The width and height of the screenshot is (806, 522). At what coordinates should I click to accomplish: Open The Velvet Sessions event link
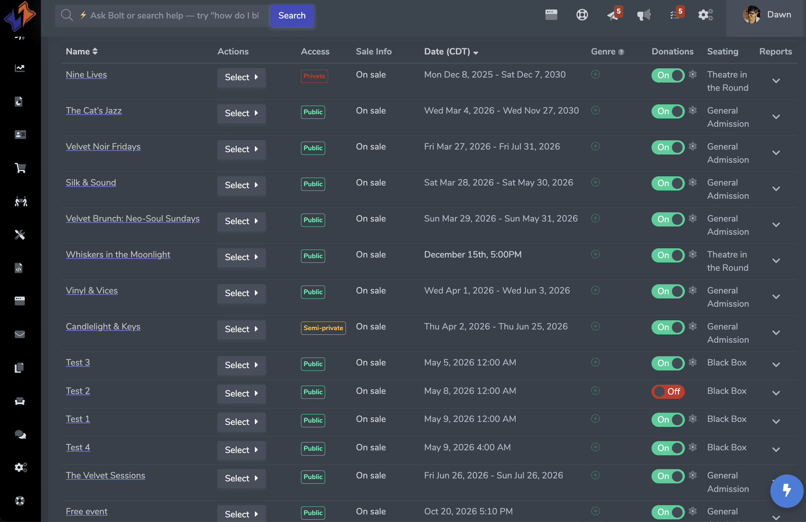pyautogui.click(x=105, y=475)
